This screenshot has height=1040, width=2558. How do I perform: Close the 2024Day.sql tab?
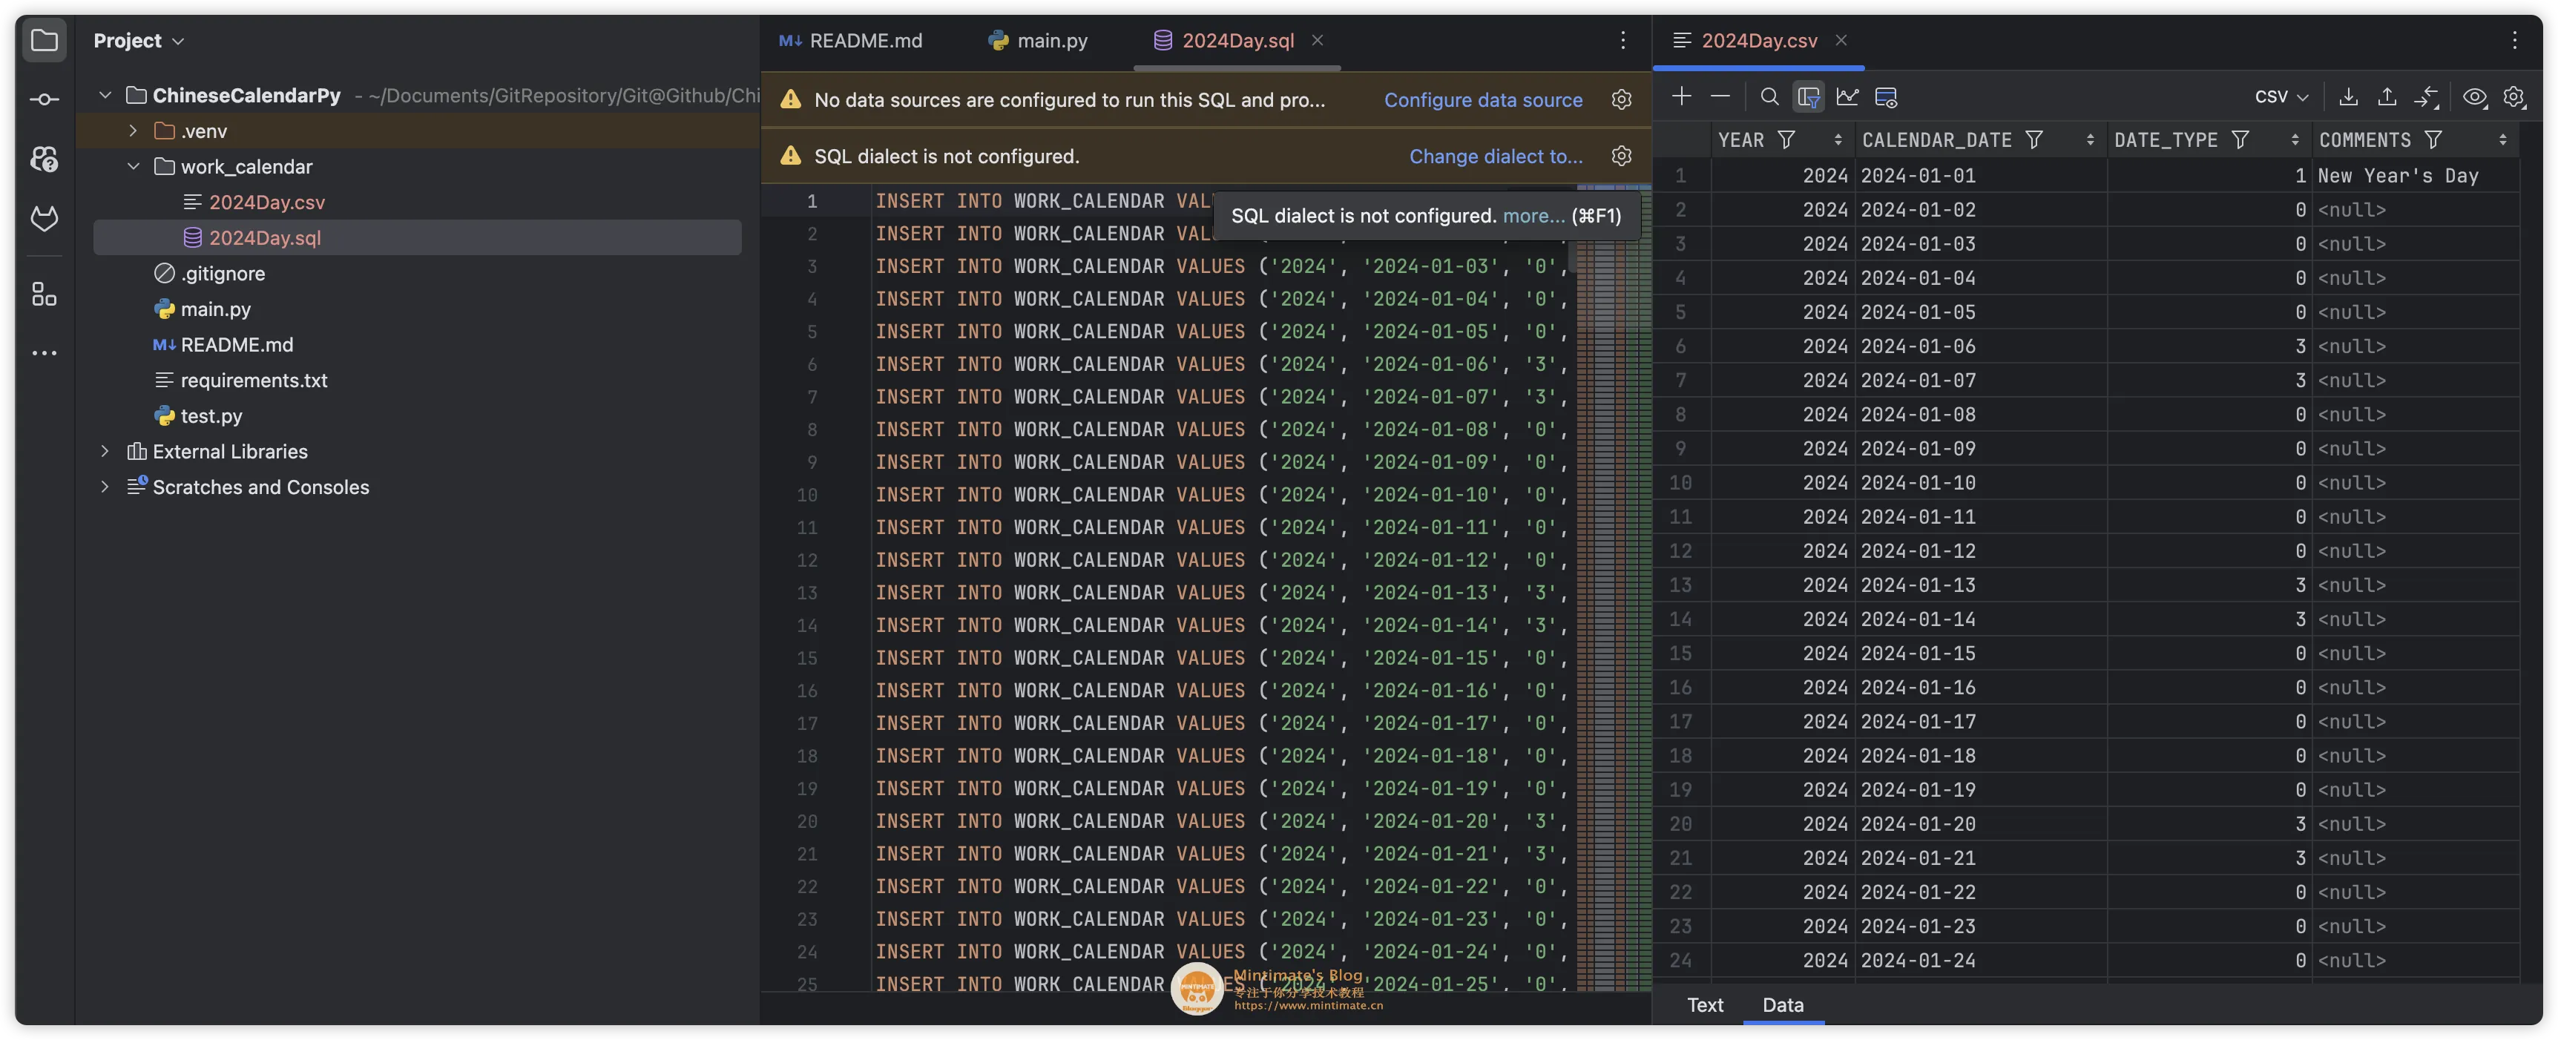1317,40
